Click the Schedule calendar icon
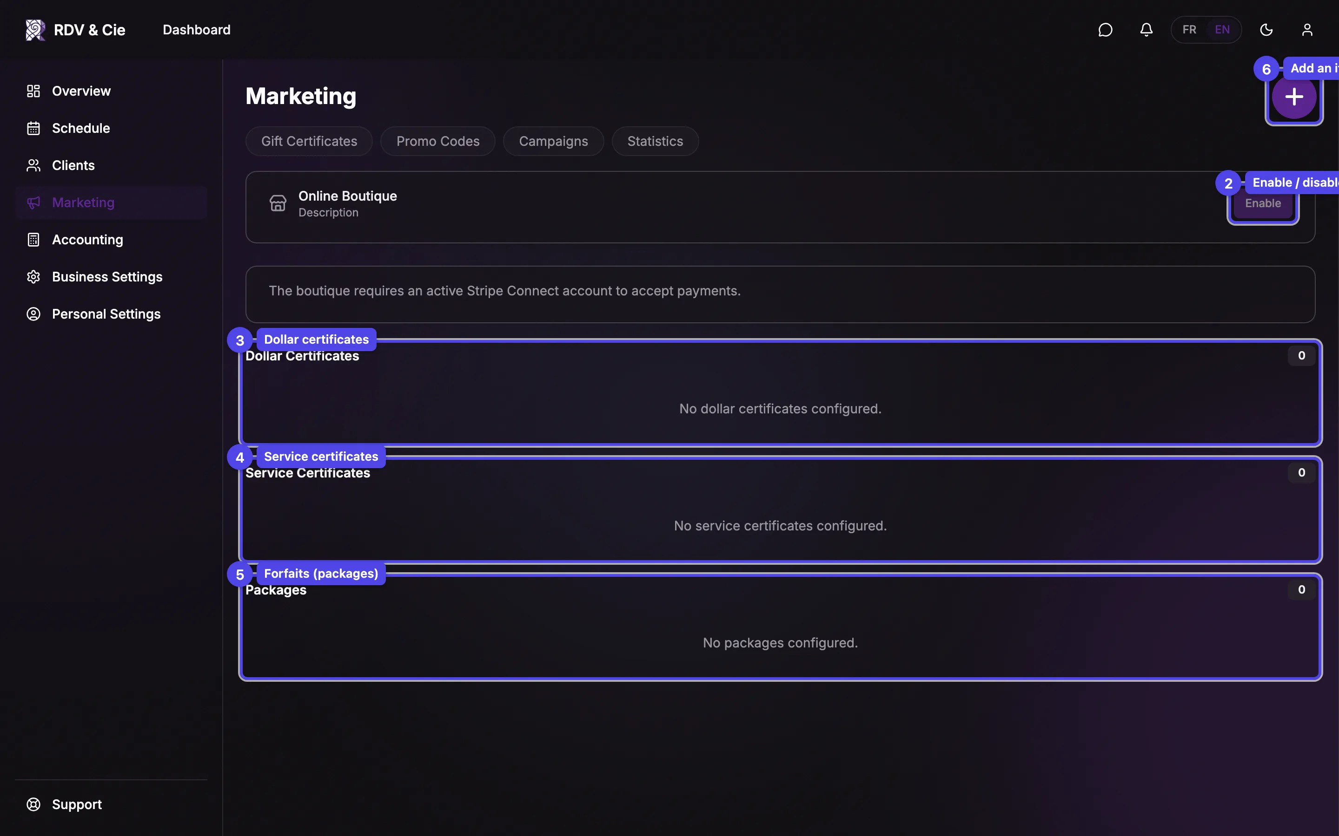 tap(34, 128)
